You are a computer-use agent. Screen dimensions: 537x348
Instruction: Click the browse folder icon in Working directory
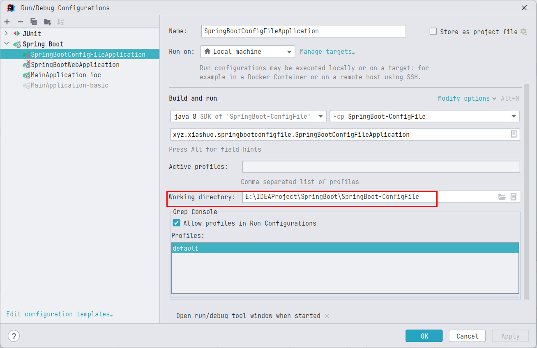click(502, 197)
